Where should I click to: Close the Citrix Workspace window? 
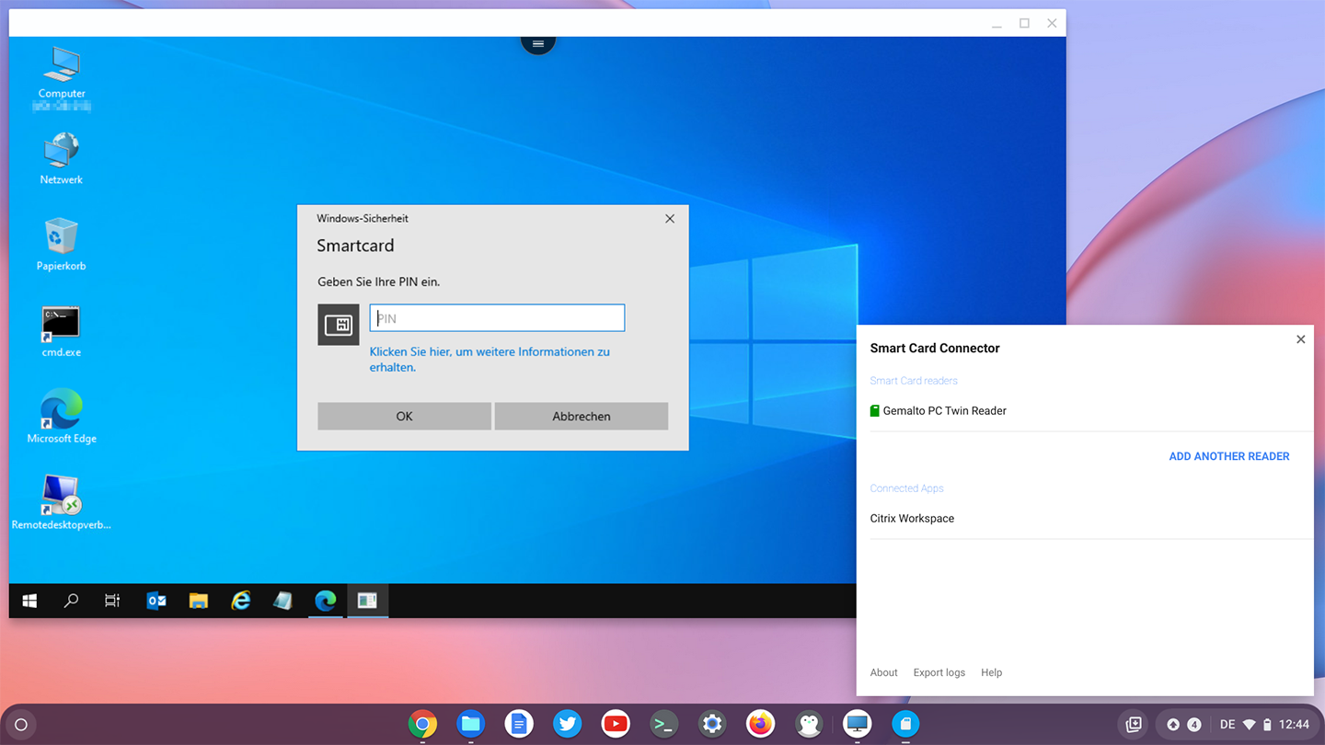(1052, 23)
